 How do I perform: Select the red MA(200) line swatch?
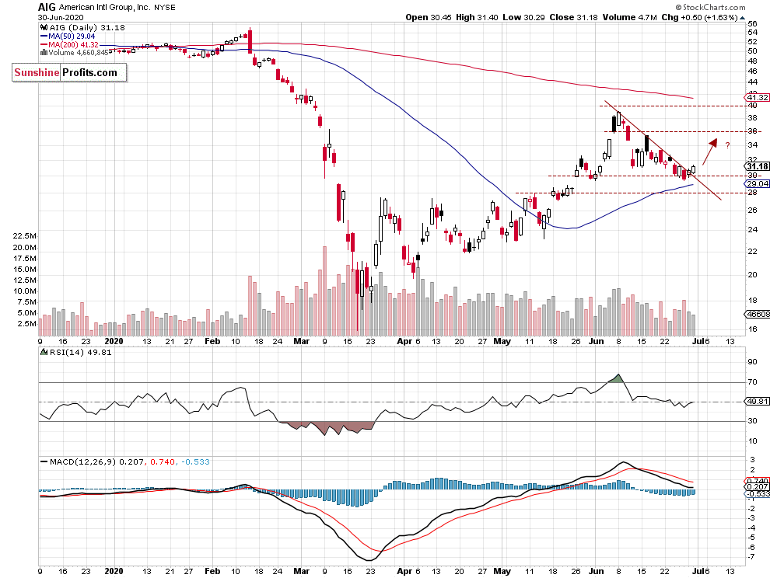click(44, 44)
